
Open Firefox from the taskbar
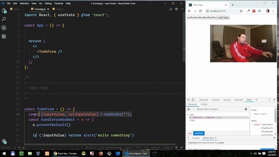pyautogui.click(x=101, y=154)
